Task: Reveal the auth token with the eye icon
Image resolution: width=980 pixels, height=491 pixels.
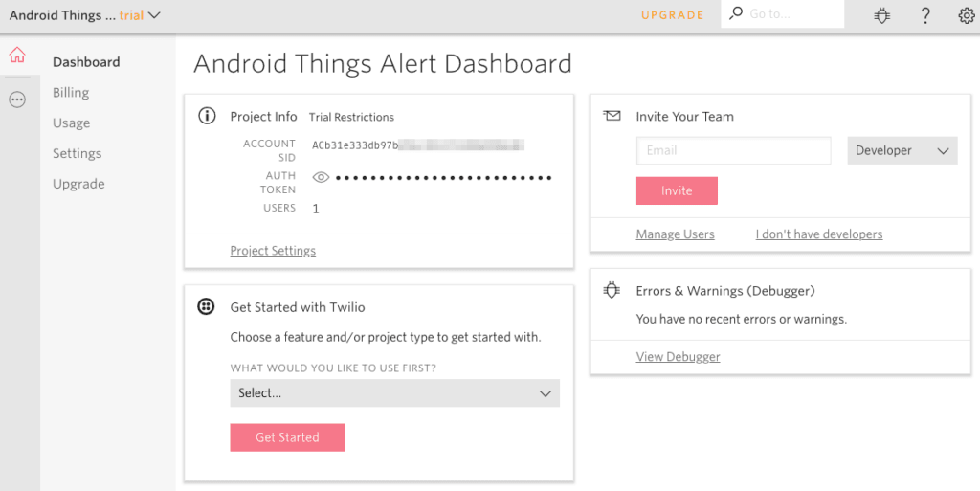Action: [321, 177]
